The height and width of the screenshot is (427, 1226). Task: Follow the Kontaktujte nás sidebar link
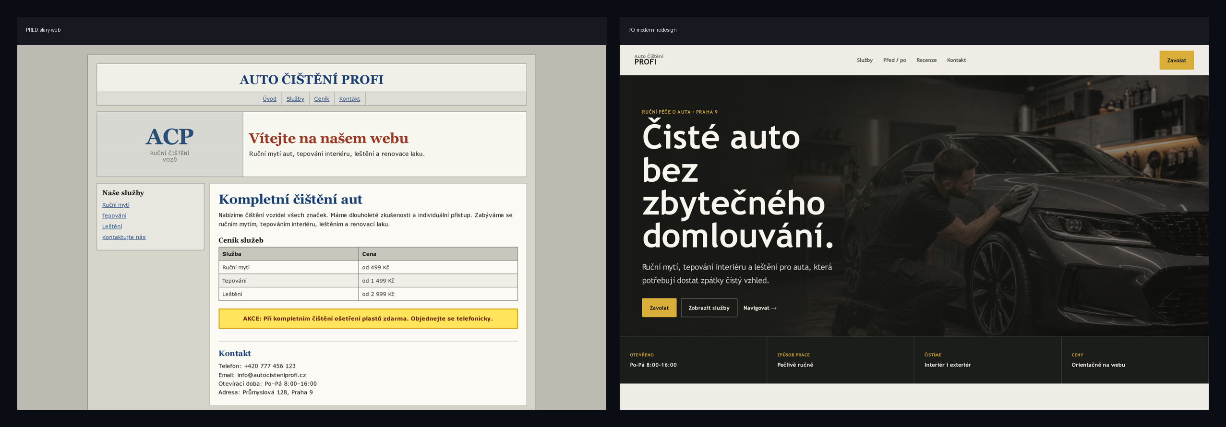(124, 237)
